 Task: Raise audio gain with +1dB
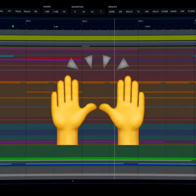(x=55, y=12)
